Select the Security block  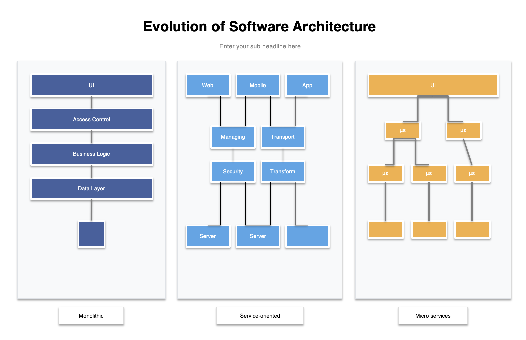233,171
